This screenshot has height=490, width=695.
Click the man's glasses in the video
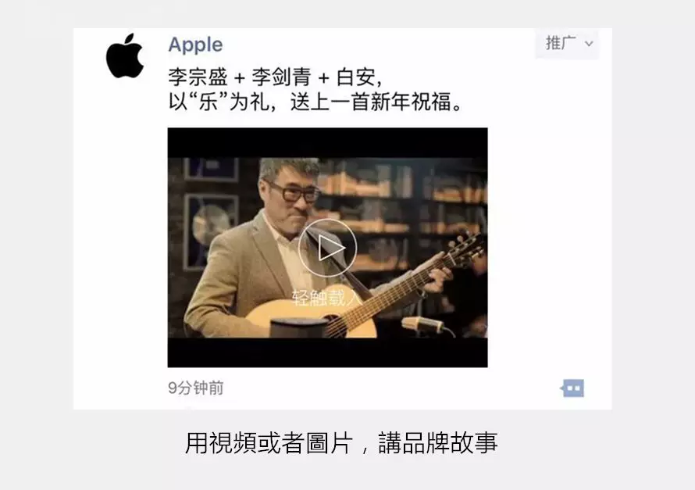point(293,192)
